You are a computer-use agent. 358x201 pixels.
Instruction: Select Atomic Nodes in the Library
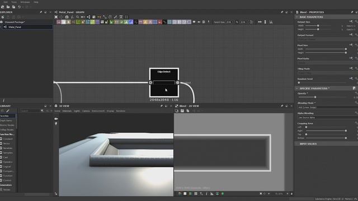[7, 125]
